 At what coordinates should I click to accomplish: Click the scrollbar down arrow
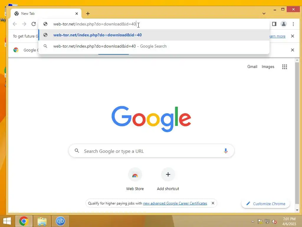[297, 210]
